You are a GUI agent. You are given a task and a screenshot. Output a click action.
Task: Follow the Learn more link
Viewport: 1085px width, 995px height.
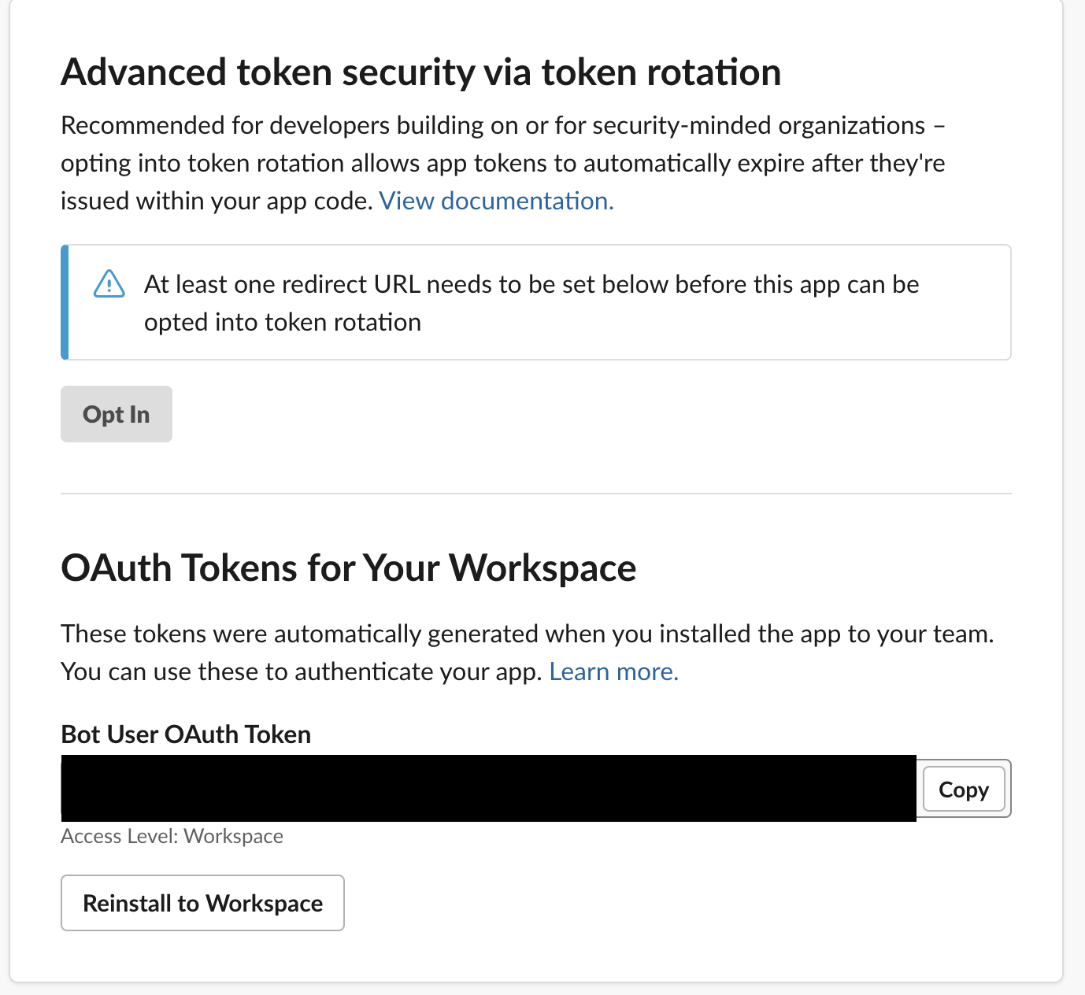tap(613, 671)
